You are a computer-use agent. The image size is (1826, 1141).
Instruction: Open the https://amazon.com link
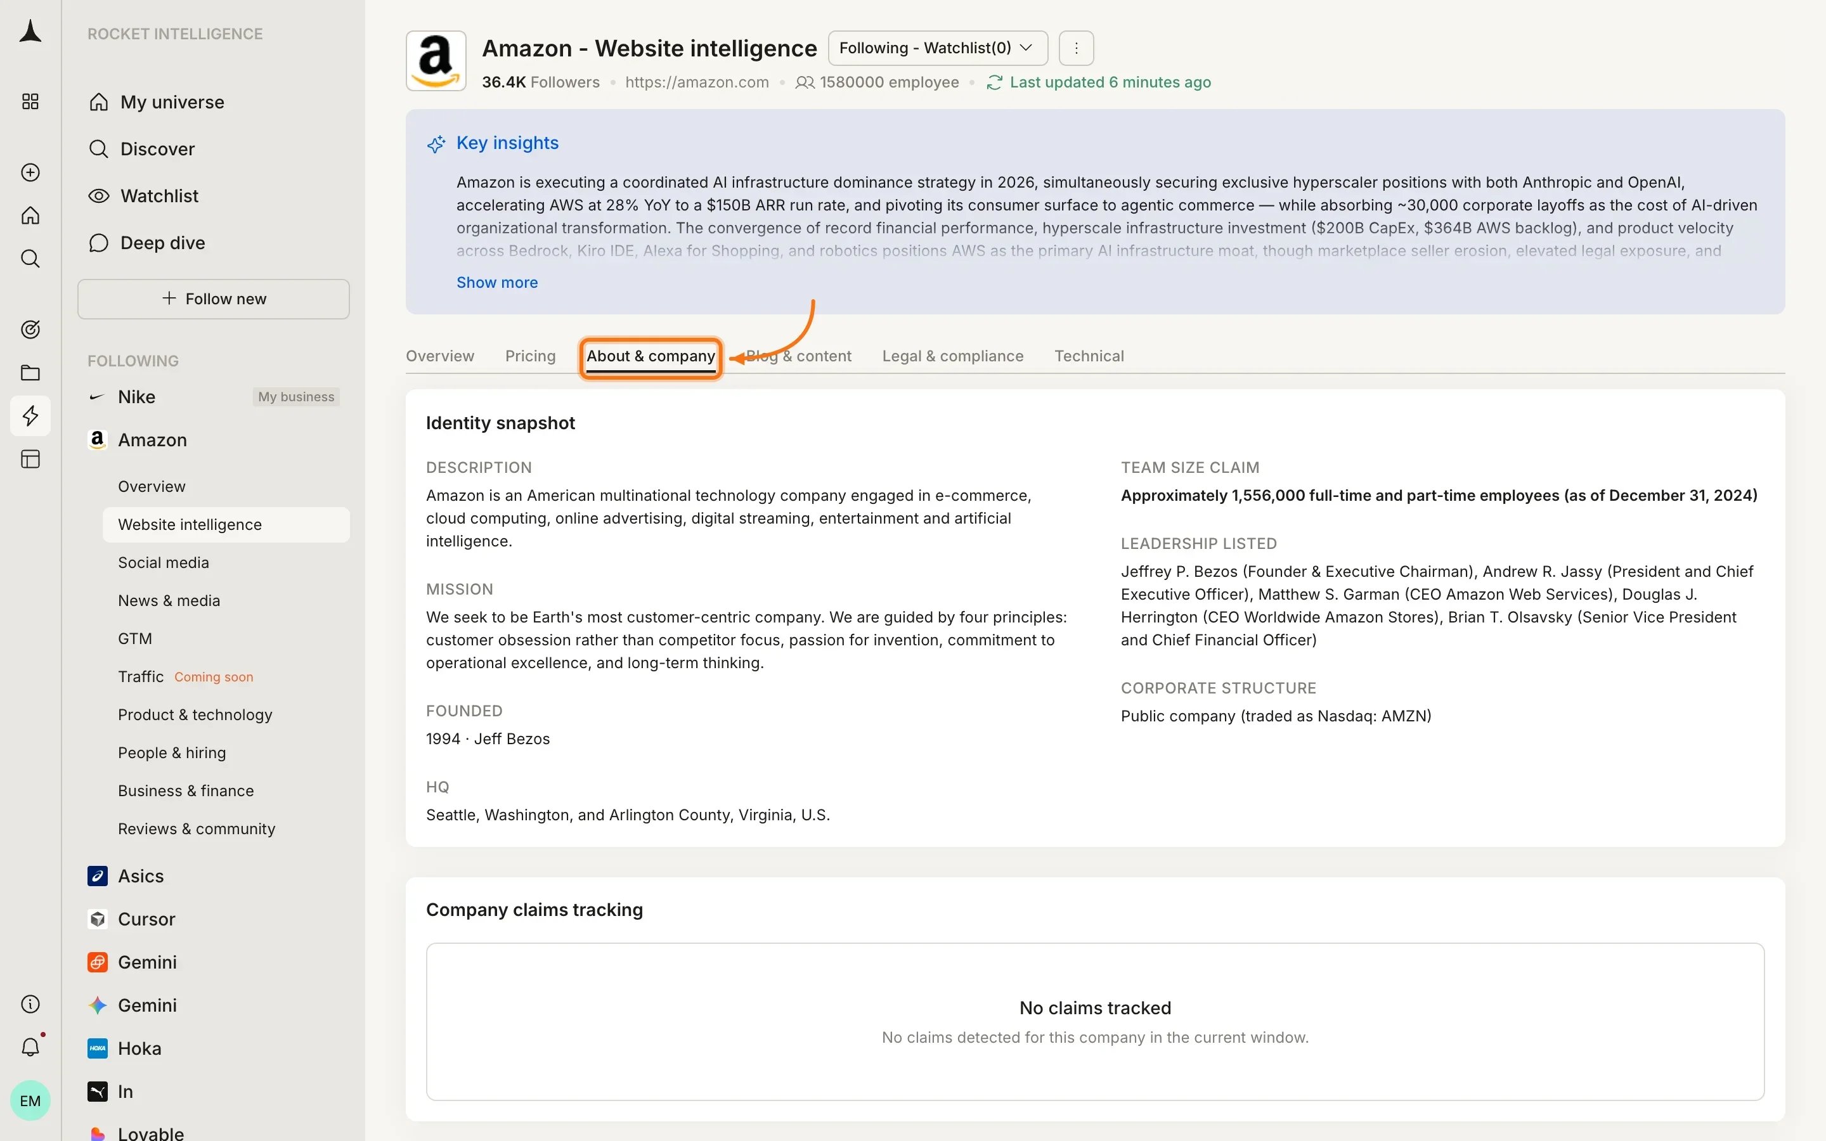click(x=696, y=82)
